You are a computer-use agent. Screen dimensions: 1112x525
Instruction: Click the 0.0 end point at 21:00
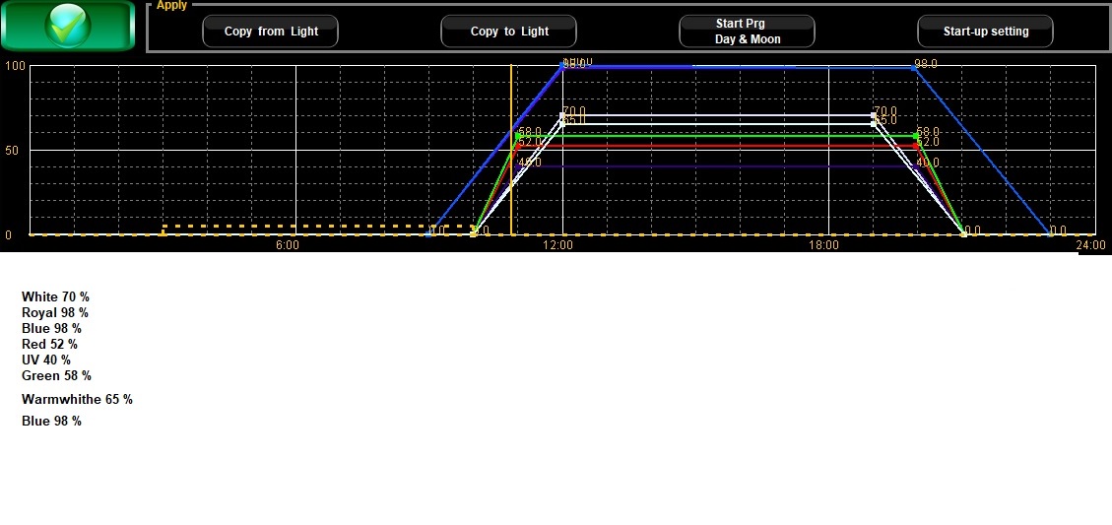coord(963,233)
